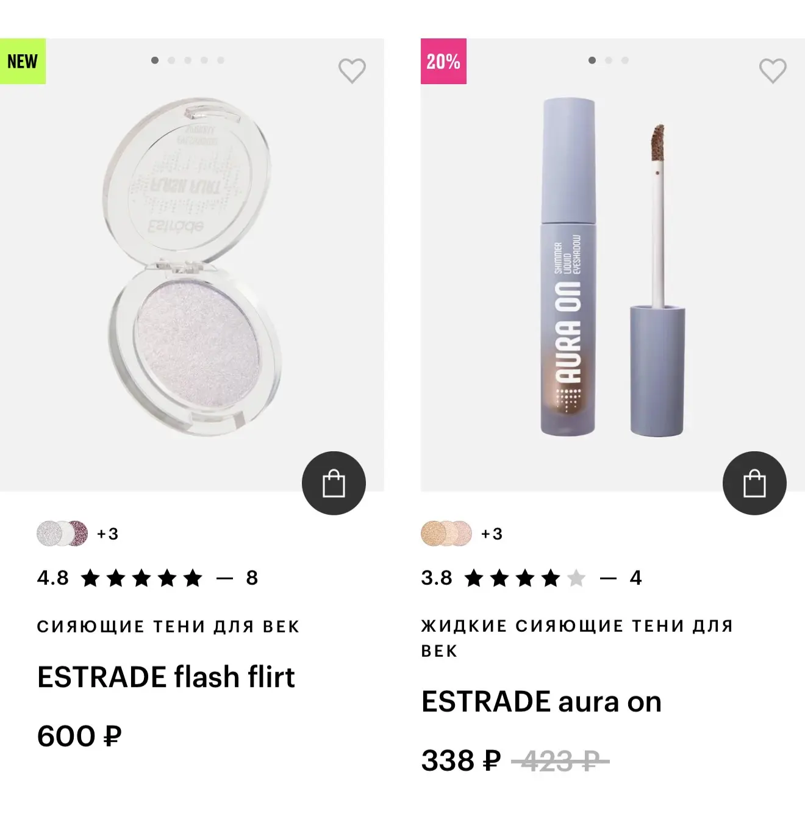The width and height of the screenshot is (805, 819).
Task: Add ESTRADE aura on to wishlist heart
Action: coord(773,71)
